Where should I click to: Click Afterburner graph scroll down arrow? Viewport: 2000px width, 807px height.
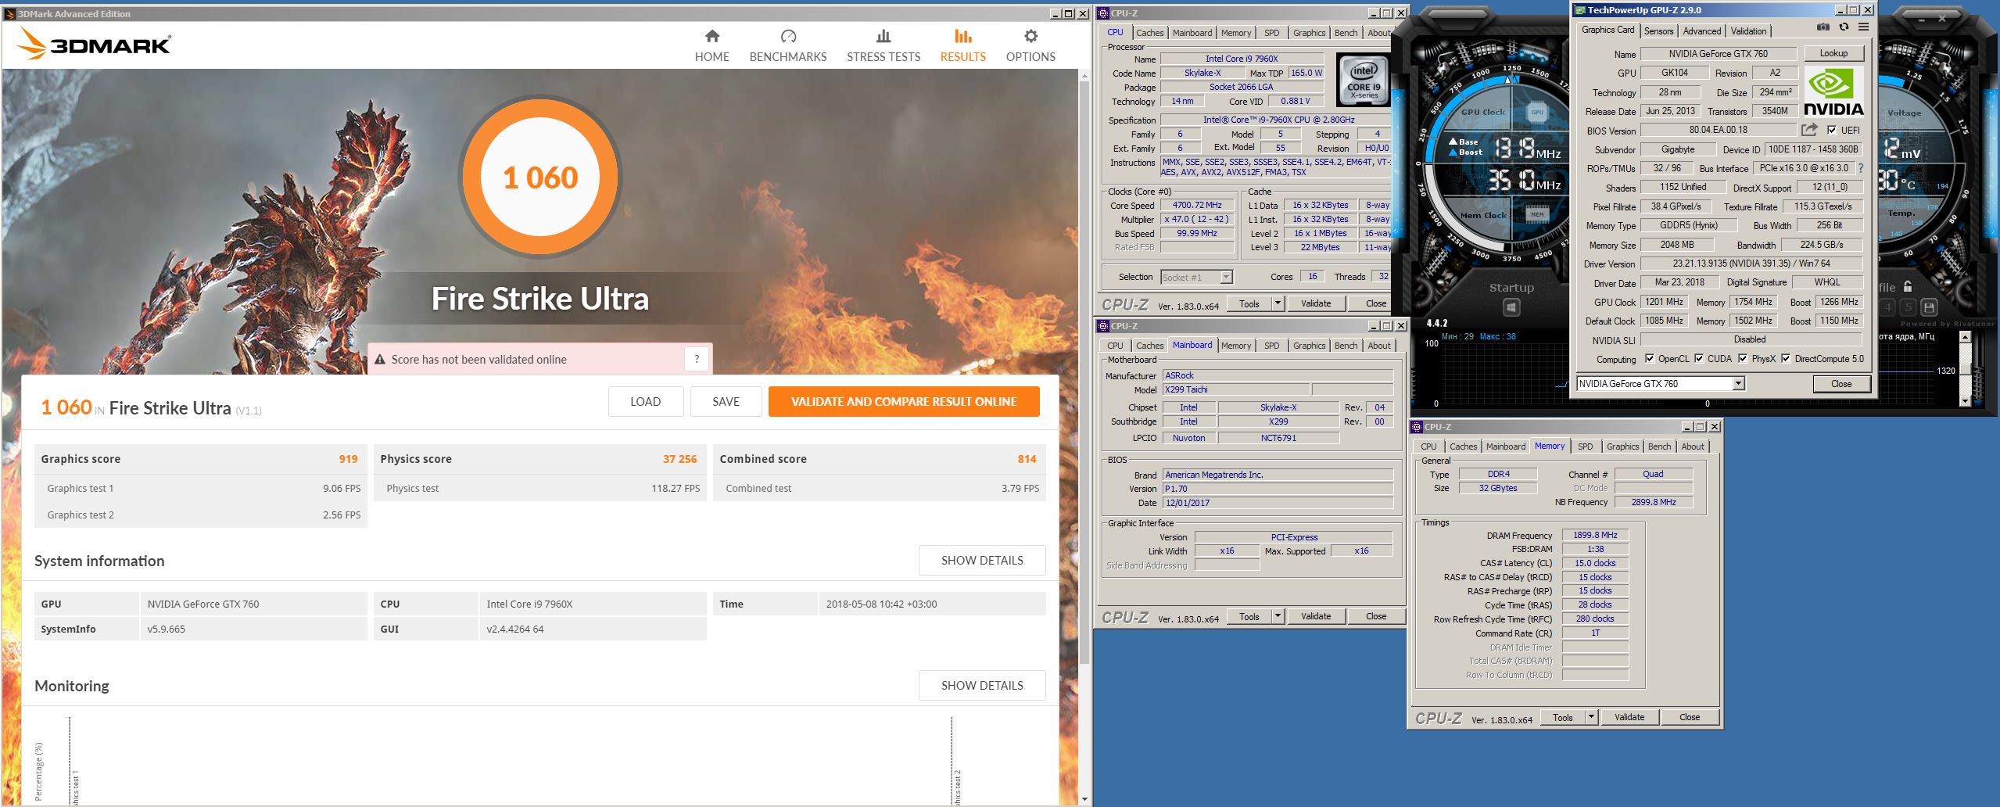coord(1966,401)
